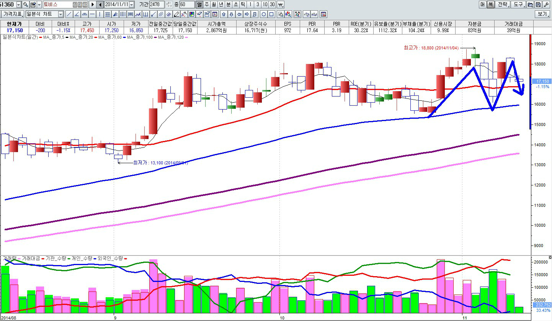Screen dimensions: 552x321
Task: Toggle the 일 (daily) period button
Action: click(199, 5)
